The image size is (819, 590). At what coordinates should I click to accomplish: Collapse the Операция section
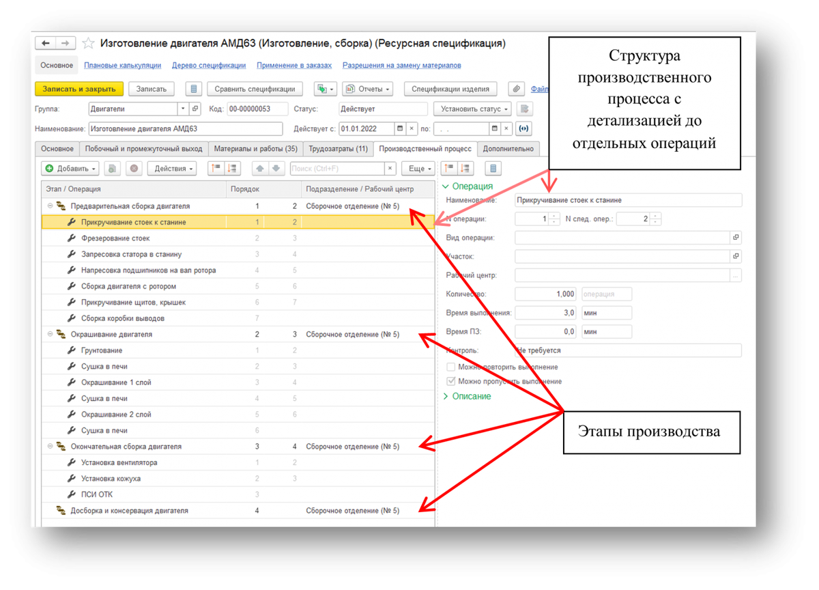446,186
